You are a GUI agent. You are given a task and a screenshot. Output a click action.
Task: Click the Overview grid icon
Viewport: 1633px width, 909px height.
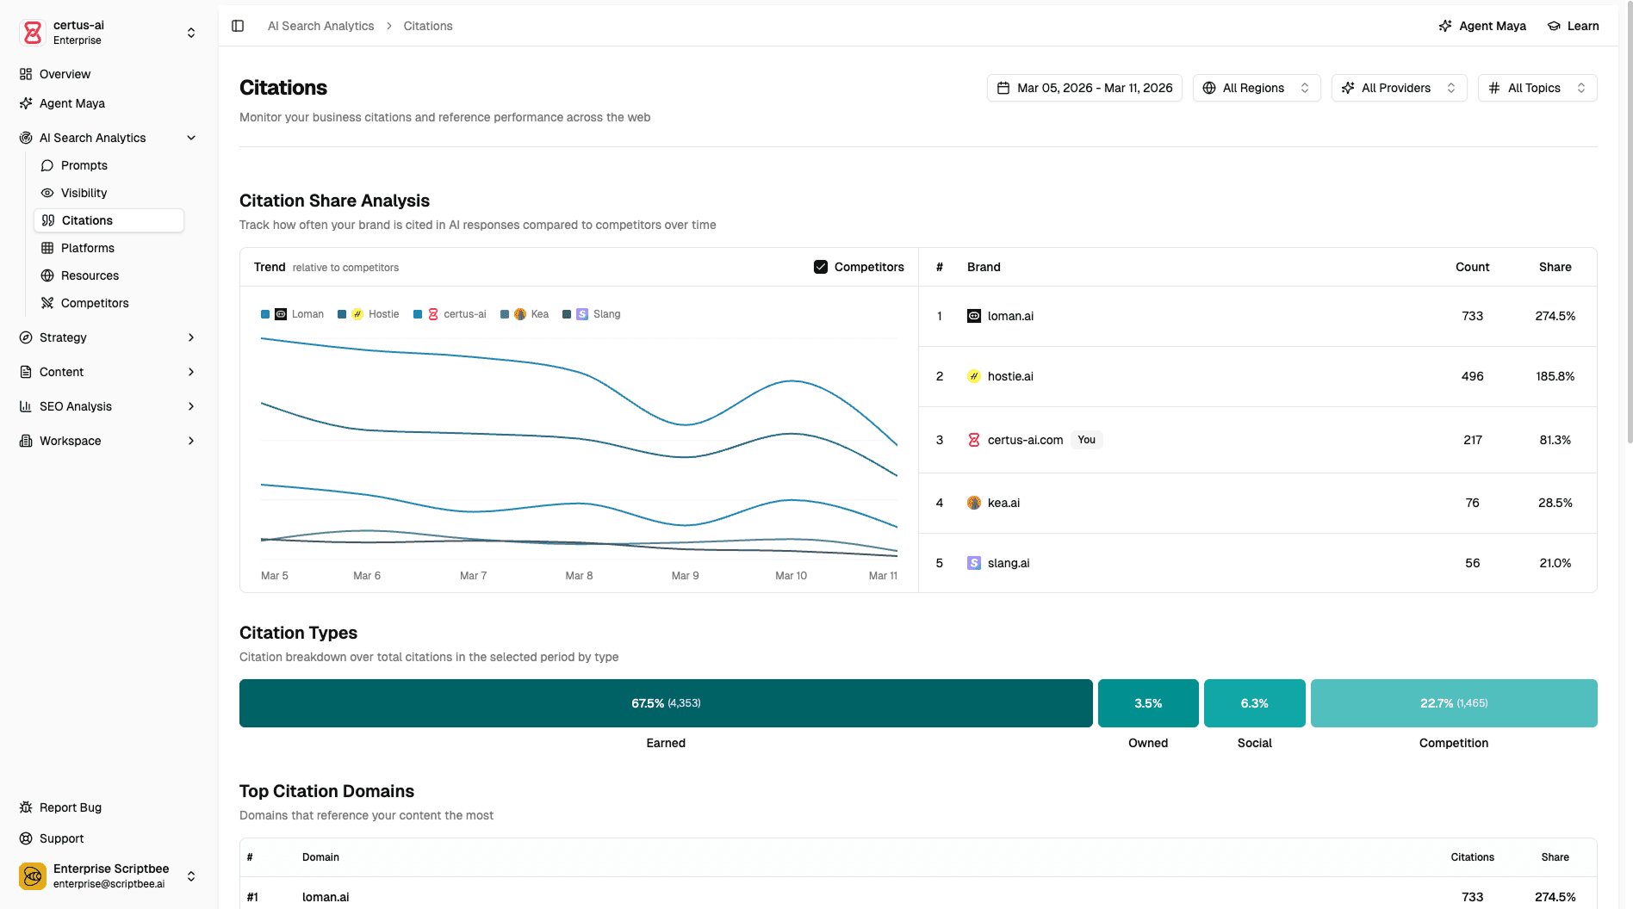coord(26,74)
